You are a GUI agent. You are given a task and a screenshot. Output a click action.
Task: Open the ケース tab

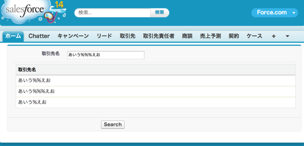[x=254, y=36]
